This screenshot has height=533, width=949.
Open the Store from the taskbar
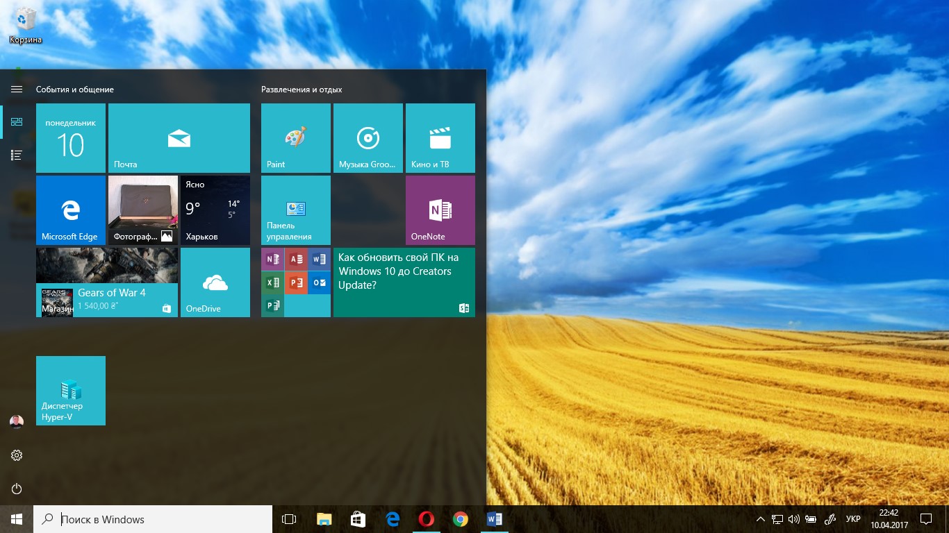(x=358, y=519)
